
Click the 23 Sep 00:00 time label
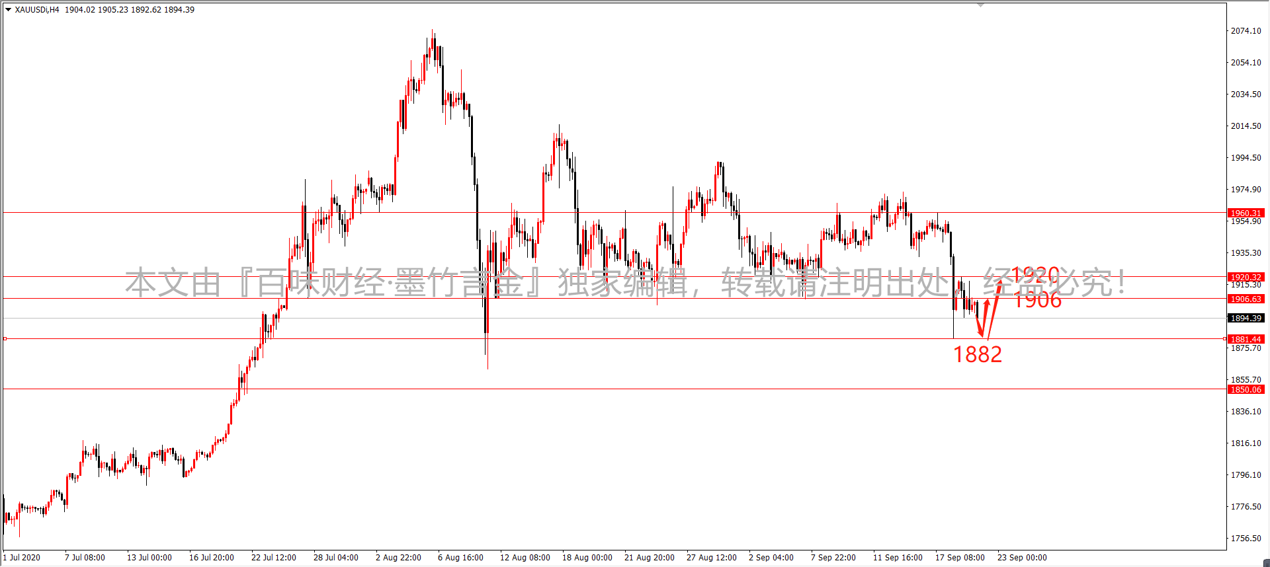(1022, 558)
